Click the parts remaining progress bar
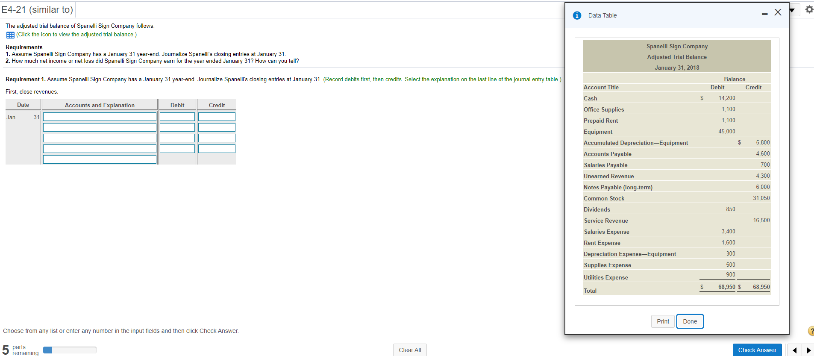This screenshot has width=814, height=356. (x=70, y=350)
